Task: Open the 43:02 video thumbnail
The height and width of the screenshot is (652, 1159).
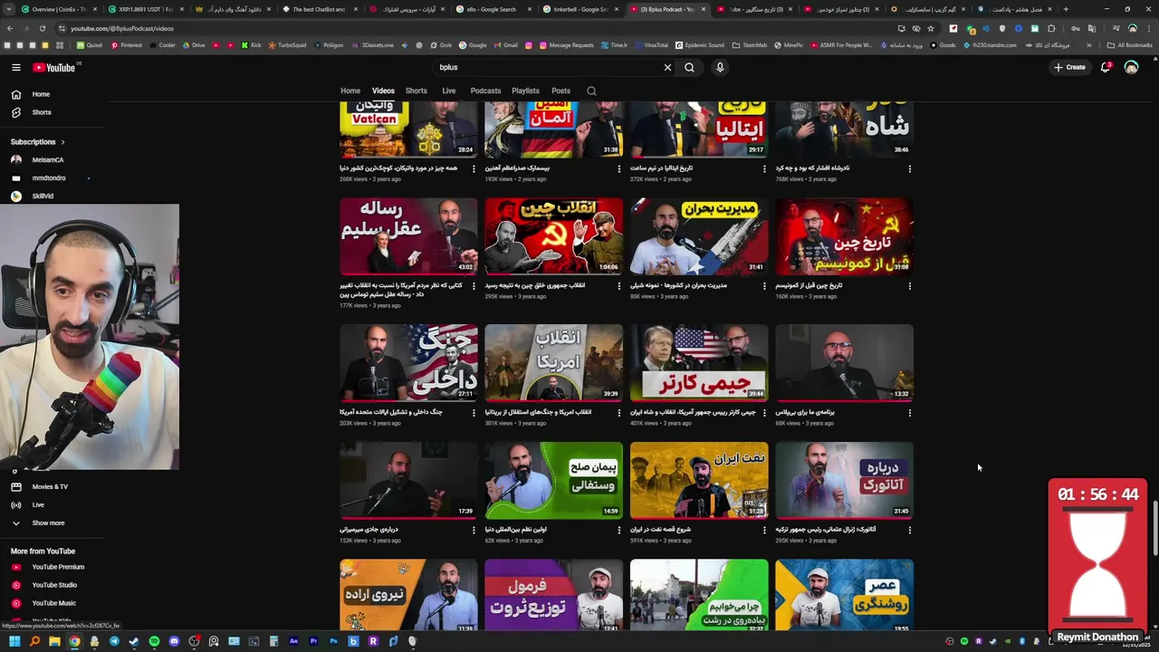Action: (408, 236)
